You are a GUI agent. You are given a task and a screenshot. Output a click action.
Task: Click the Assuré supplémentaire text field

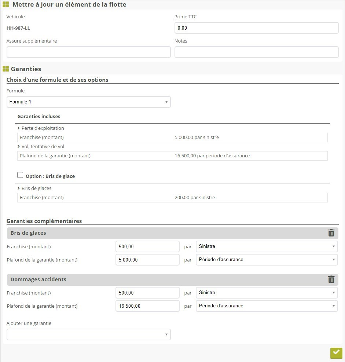(x=88, y=52)
